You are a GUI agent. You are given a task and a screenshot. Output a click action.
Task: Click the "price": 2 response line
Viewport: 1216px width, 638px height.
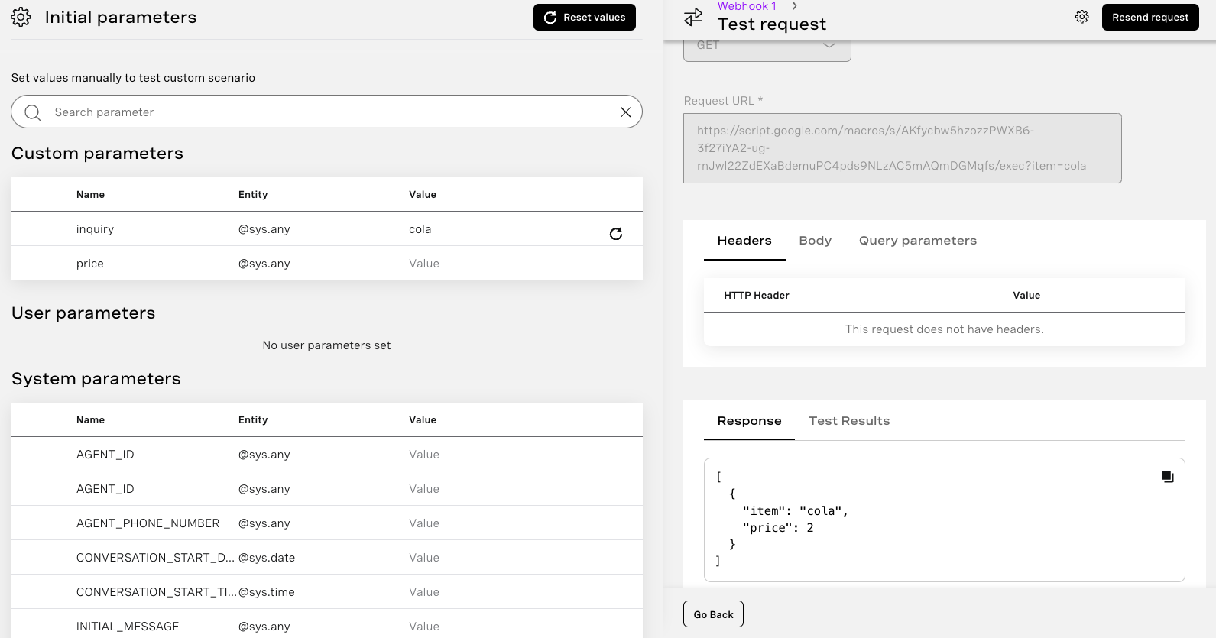(x=778, y=528)
